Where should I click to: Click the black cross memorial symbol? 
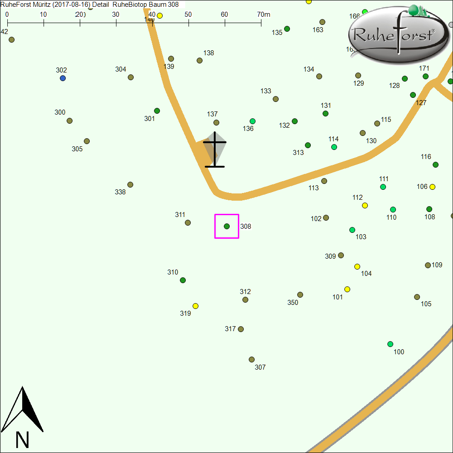[215, 150]
